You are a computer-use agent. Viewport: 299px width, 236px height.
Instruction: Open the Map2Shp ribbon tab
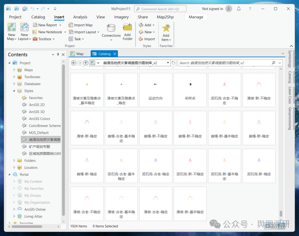pos(165,17)
